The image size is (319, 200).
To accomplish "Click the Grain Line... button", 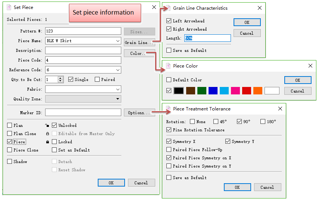I will coord(139,43).
